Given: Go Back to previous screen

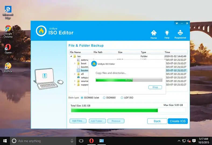Looking at the screenshot, I should 157,121.
